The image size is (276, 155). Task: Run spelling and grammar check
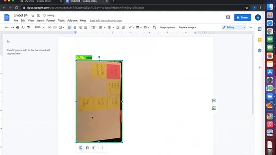tap(23, 28)
